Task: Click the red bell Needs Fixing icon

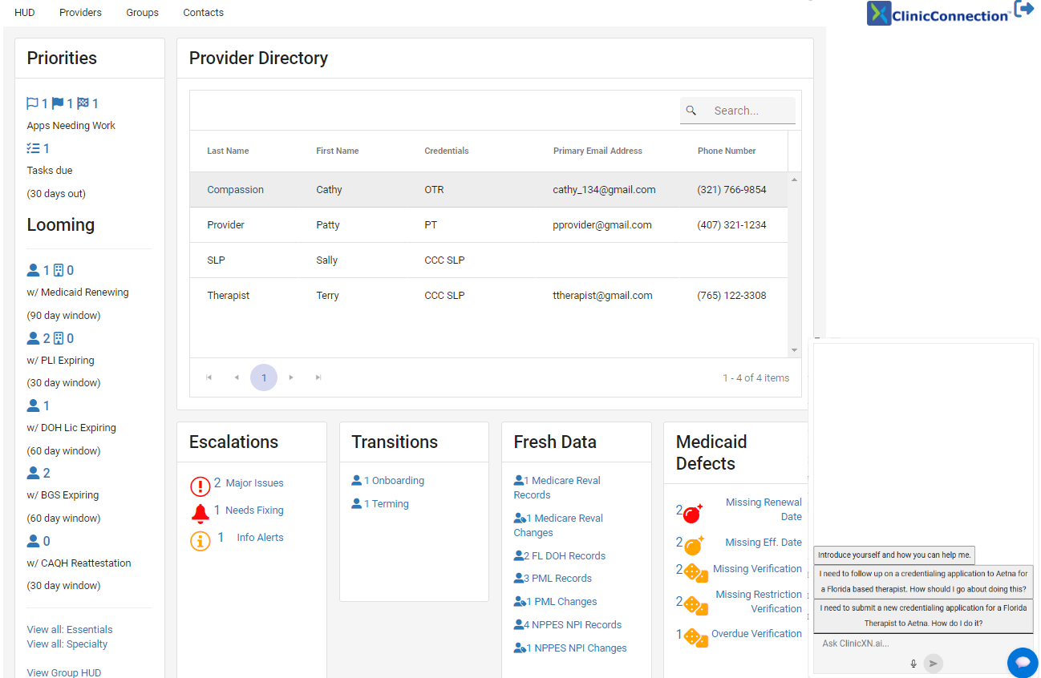Action: pyautogui.click(x=200, y=512)
